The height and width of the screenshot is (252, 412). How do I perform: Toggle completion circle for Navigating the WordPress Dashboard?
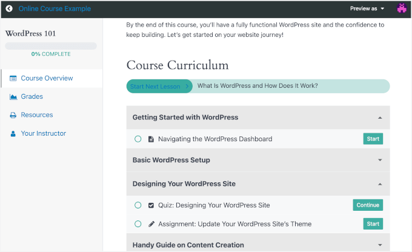coord(138,139)
